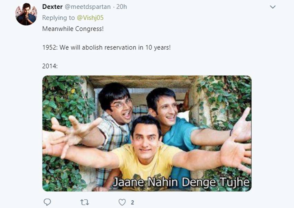
Task: Visit the @meetdspartan handle link
Action: pos(87,7)
